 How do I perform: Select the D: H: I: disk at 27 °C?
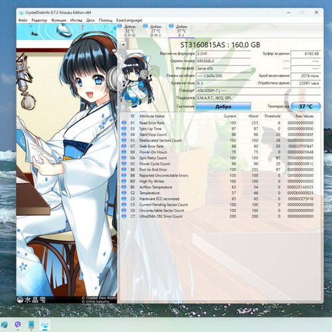(x=153, y=31)
